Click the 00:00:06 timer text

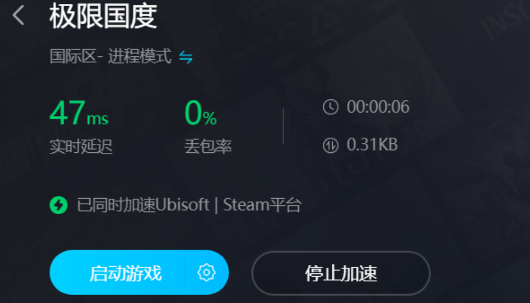tap(378, 107)
